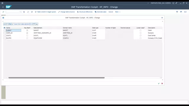Click the Data type column header
This screenshot has height=106, width=189.
pyautogui.click(x=95, y=28)
